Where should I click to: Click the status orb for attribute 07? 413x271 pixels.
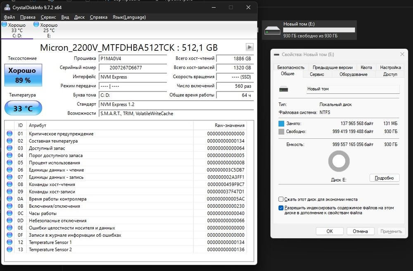pyautogui.click(x=9, y=177)
